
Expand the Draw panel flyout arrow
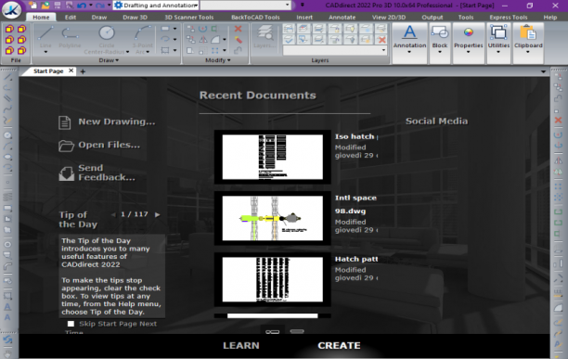point(117,60)
